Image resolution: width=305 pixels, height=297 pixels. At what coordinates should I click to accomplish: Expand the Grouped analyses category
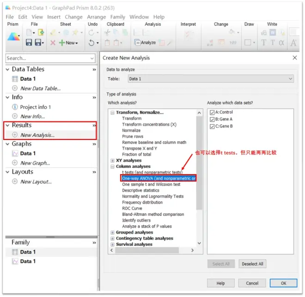112,232
